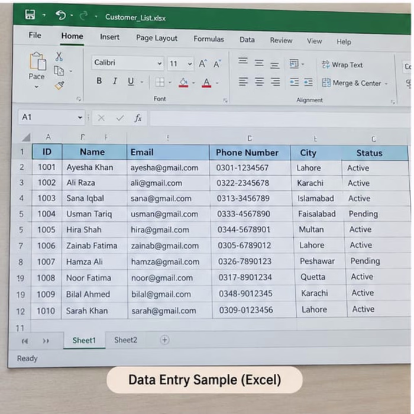Viewport: 414px width, 414px height.
Task: Click the confirm checkmark in formula bar
Action: coord(120,118)
